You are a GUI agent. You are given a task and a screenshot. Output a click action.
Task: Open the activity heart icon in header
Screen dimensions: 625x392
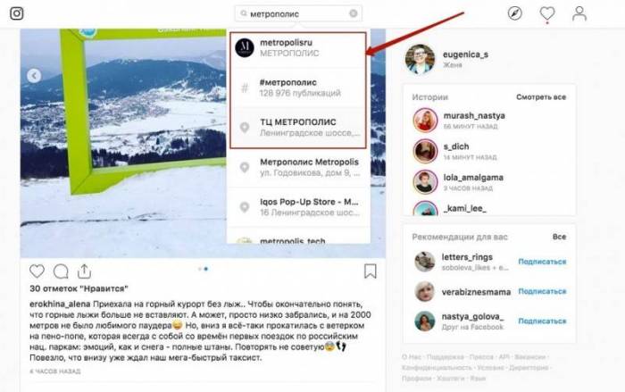546,13
